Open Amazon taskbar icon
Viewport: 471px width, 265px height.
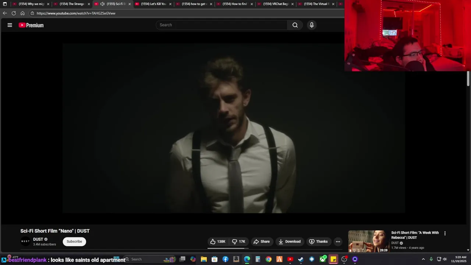click(x=236, y=259)
